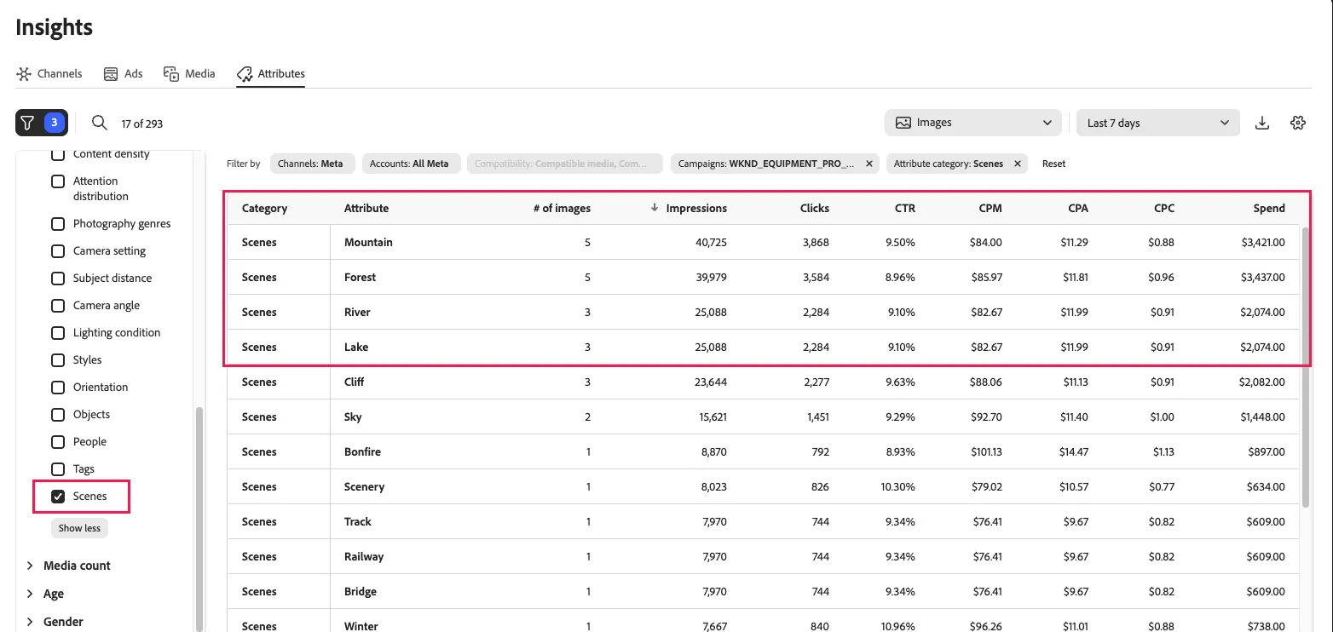
Task: Switch to the Channels tab
Action: [x=49, y=73]
